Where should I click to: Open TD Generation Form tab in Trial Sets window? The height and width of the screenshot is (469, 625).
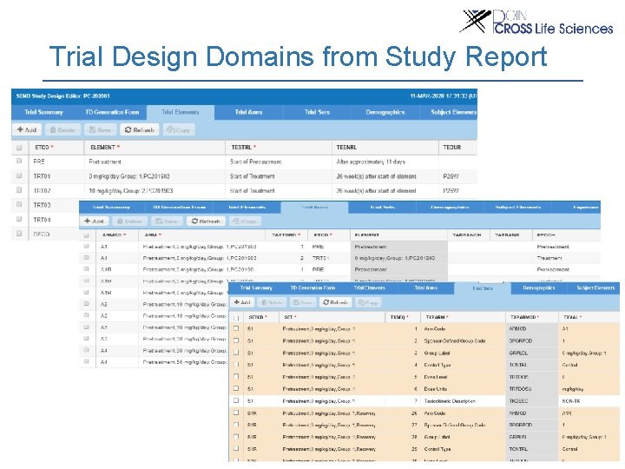312,288
